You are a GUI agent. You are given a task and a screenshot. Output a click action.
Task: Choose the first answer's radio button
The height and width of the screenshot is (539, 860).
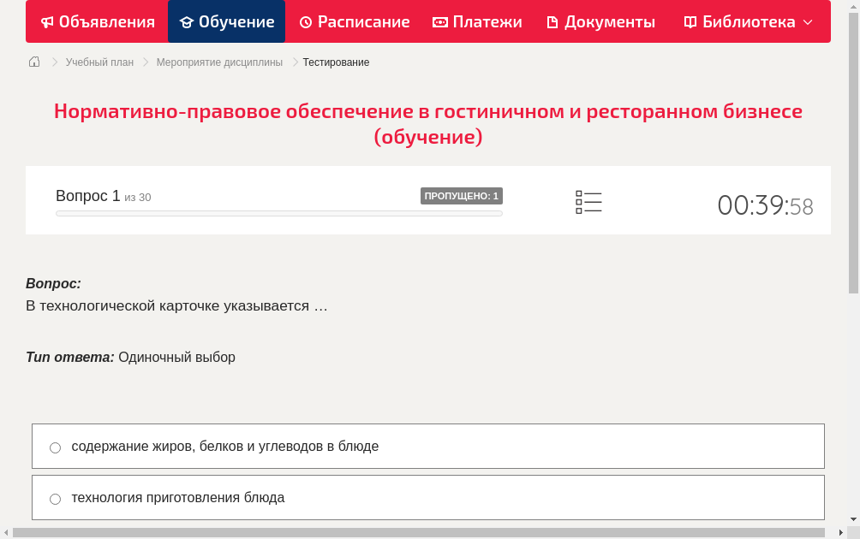(55, 447)
